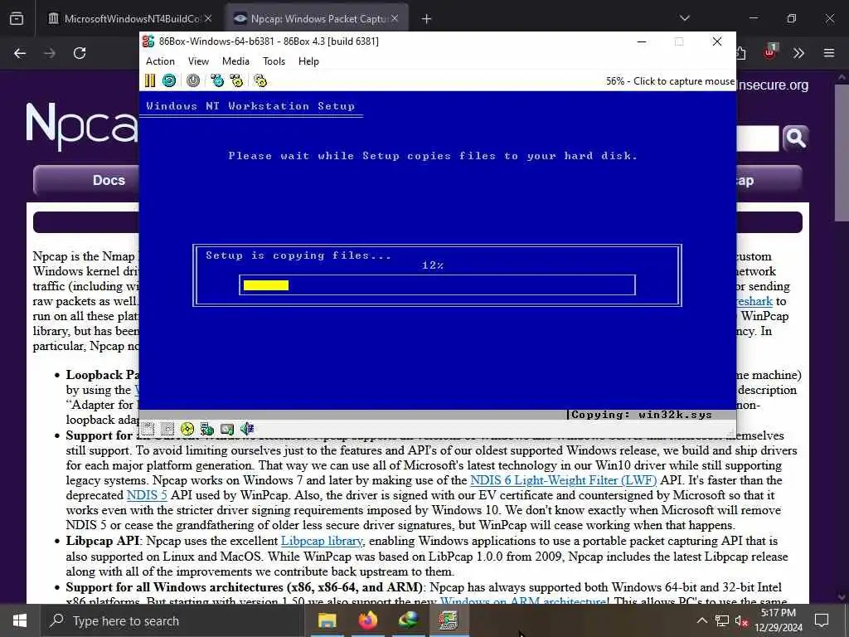Click the taskbar 'Type here to search' box
This screenshot has height=637, width=849.
point(172,620)
